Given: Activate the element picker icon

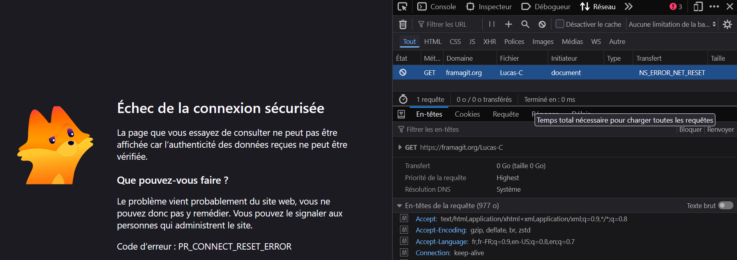Looking at the screenshot, I should [x=402, y=7].
